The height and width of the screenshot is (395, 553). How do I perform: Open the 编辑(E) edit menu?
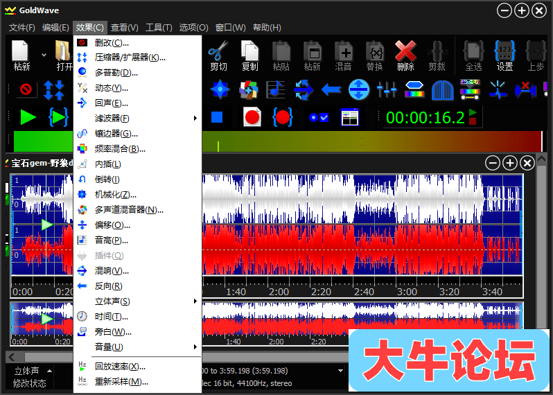tap(55, 28)
